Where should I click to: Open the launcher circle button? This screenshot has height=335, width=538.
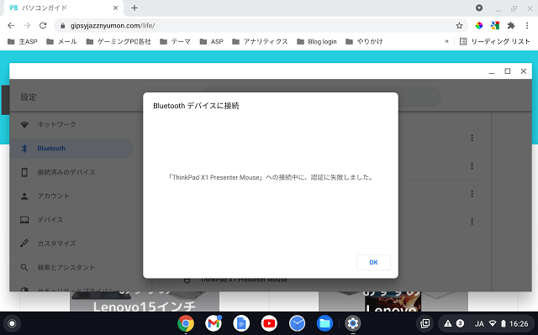(12, 323)
